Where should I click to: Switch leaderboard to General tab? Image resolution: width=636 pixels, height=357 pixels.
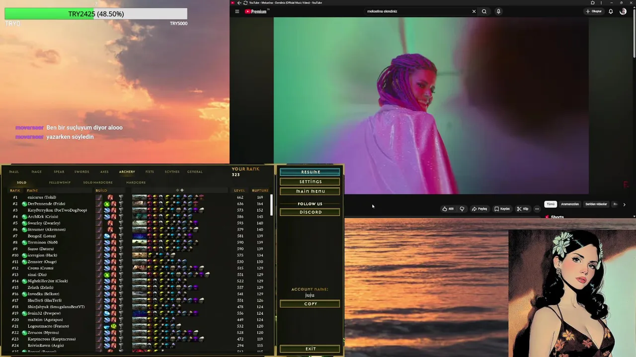(195, 172)
